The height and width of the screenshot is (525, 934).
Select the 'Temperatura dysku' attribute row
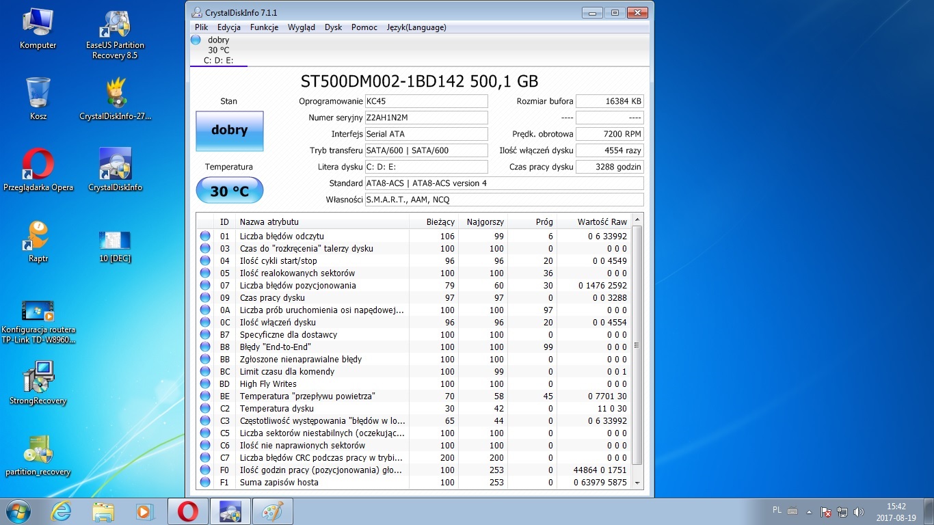414,408
